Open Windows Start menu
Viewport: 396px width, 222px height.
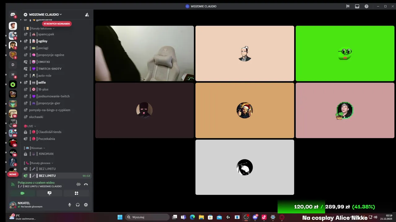120,217
